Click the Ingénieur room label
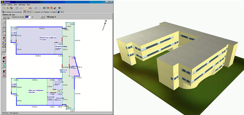244x115 pixels. tap(51, 97)
